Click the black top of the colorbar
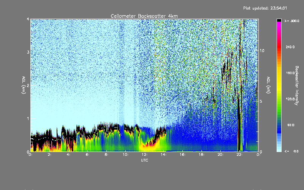Viewport: 304px width, 190px height. (279, 20)
